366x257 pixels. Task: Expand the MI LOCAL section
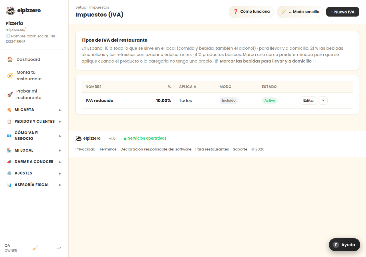click(x=34, y=150)
